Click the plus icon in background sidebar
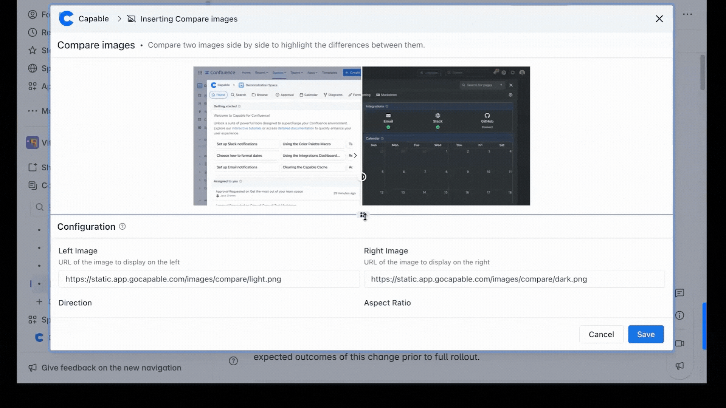The width and height of the screenshot is (726, 408). [x=39, y=301]
